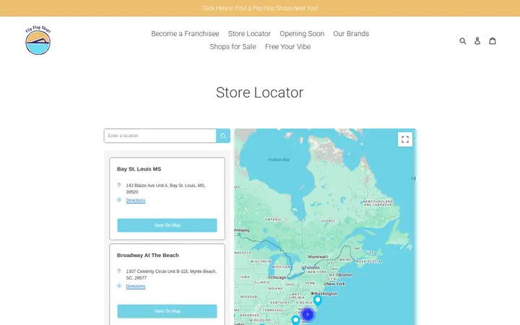The image size is (520, 325).
Task: Select the Bay St. Louis MS store title
Action: click(139, 169)
